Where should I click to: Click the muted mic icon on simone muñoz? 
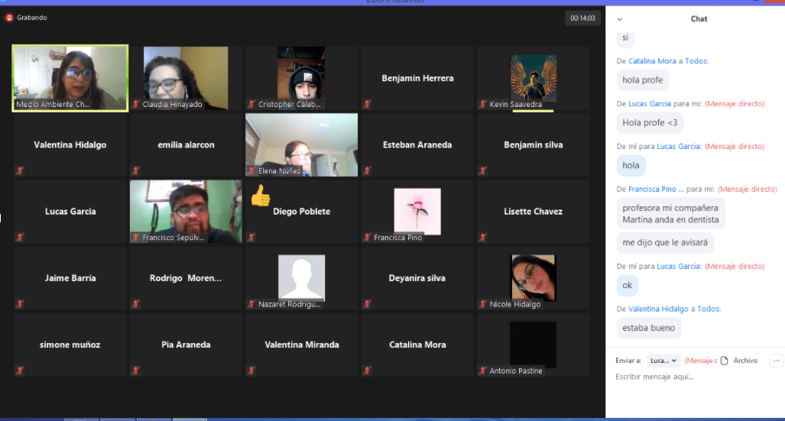[x=20, y=371]
